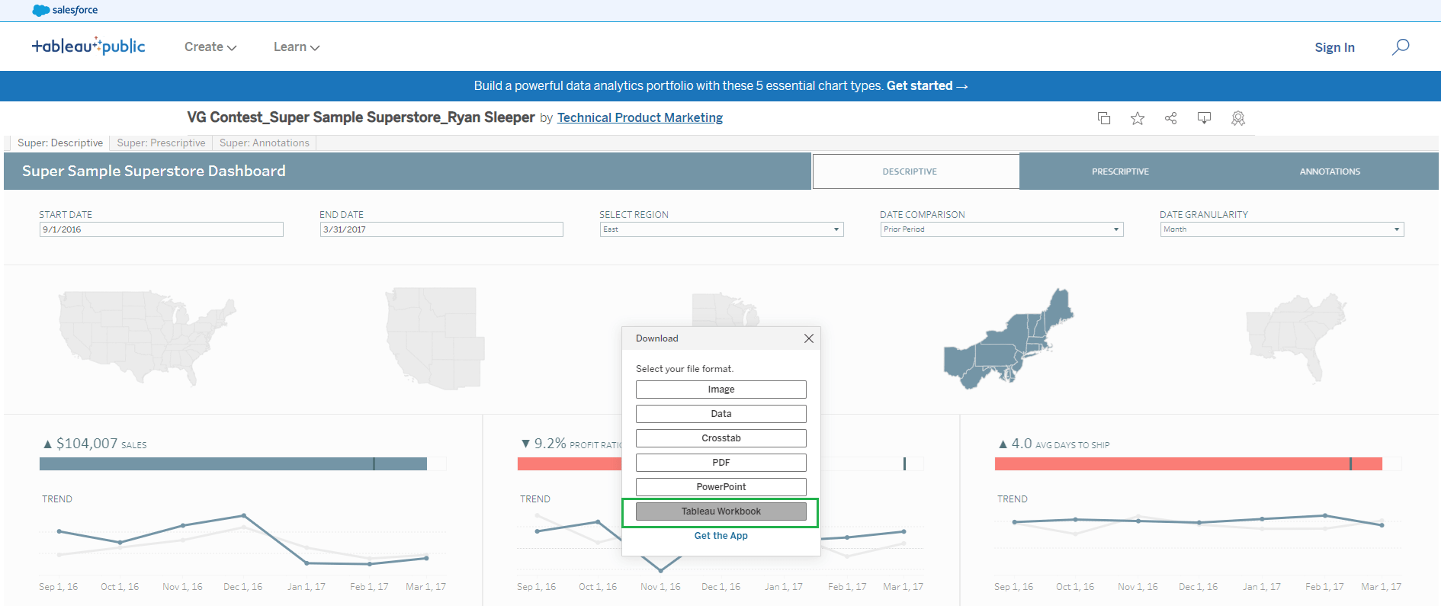The height and width of the screenshot is (606, 1441).
Task: Switch to the Super: Prescriptive sheet tab
Action: [x=161, y=143]
